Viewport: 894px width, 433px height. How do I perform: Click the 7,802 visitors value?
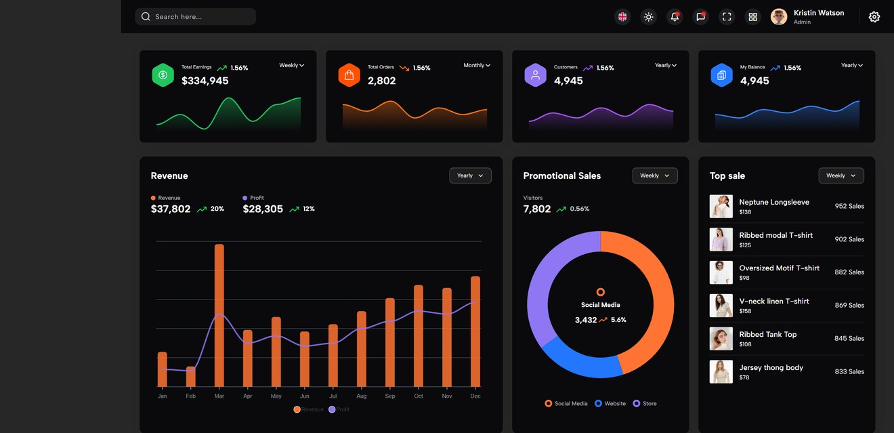pos(537,209)
